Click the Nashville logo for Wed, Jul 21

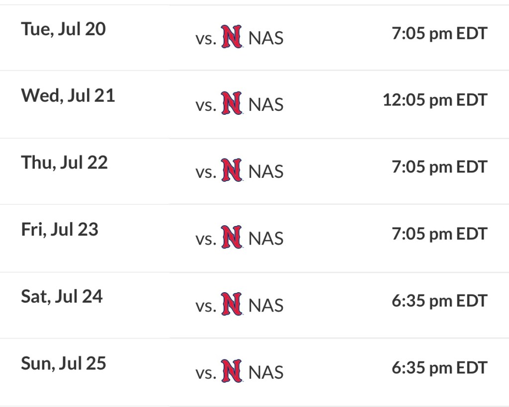point(232,104)
